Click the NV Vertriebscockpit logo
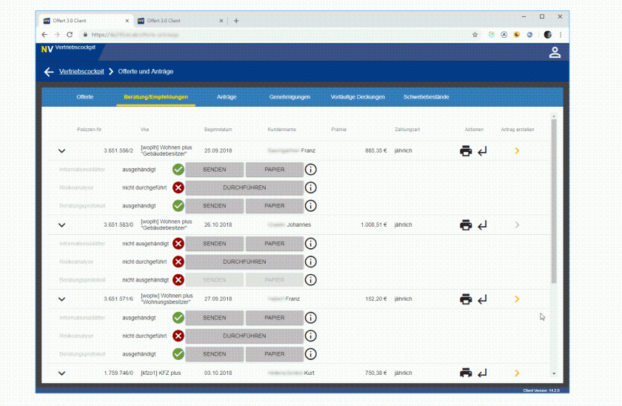This screenshot has width=622, height=406. pos(68,49)
